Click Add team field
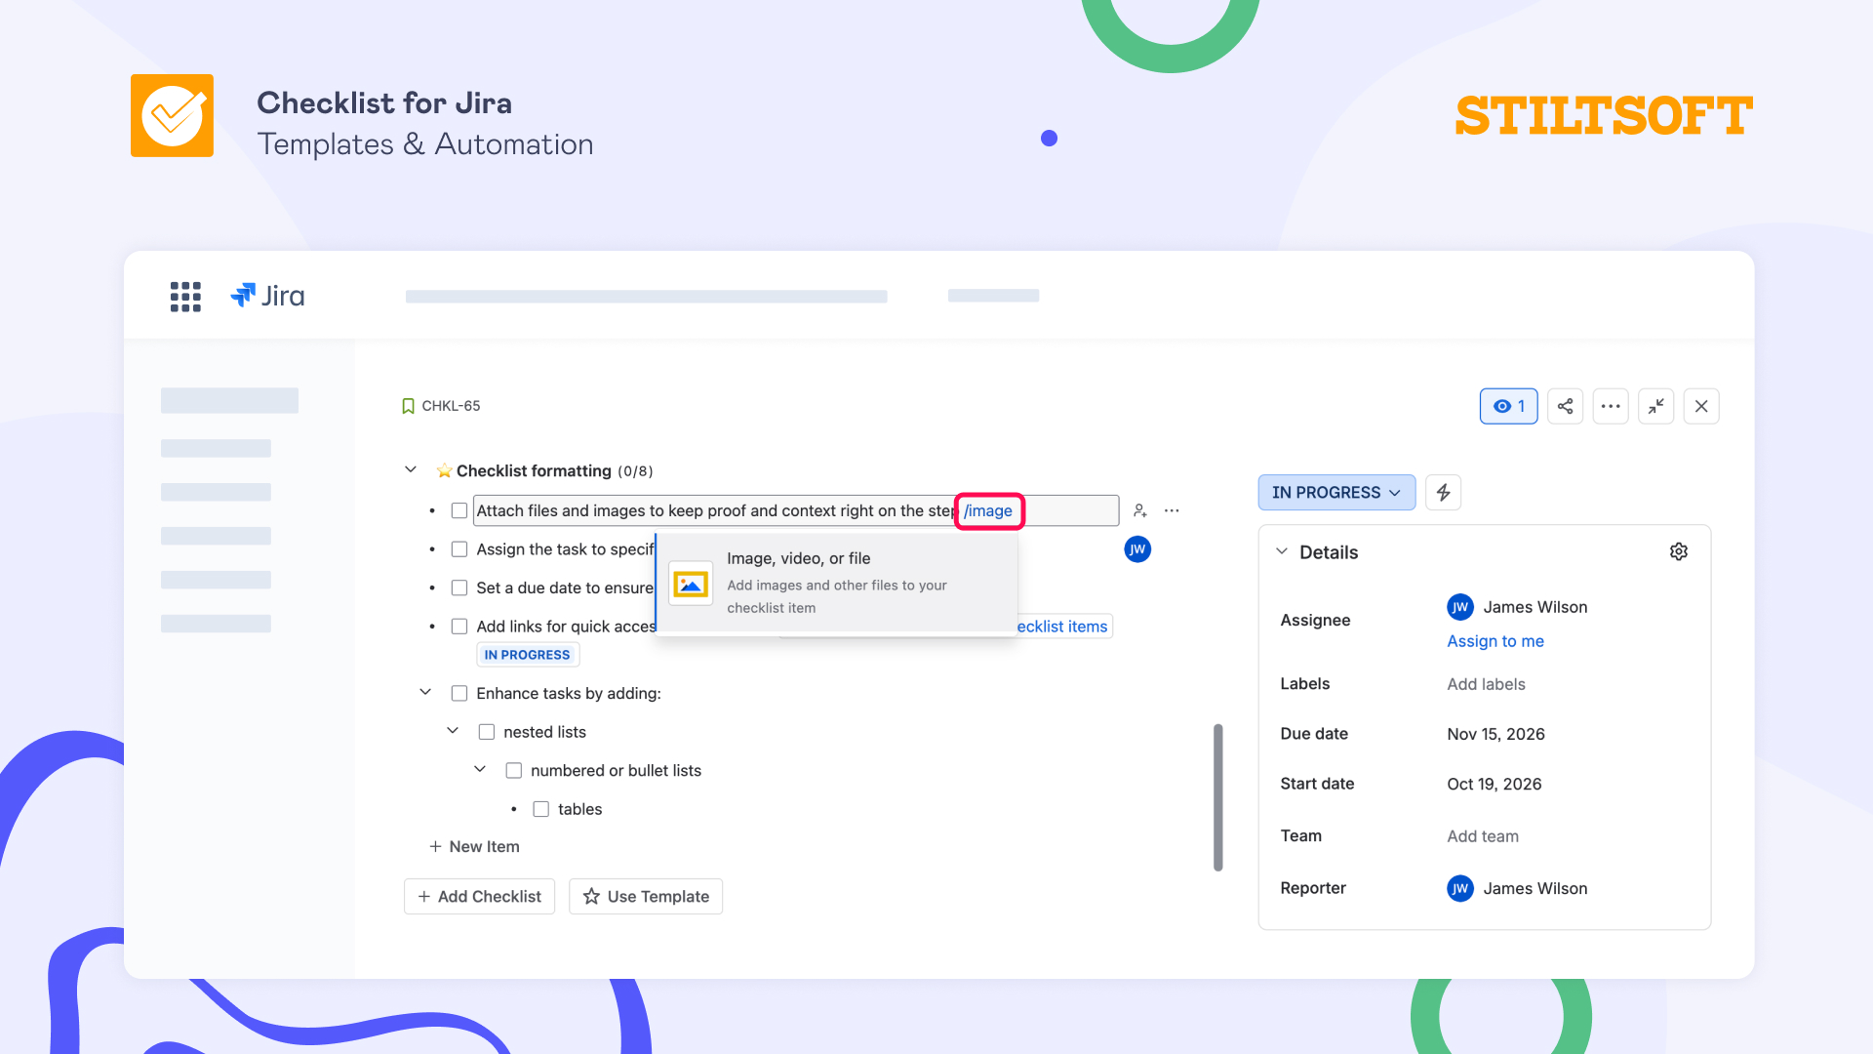This screenshot has height=1054, width=1873. 1483,836
